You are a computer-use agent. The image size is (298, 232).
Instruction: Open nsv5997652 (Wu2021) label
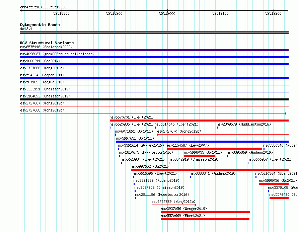click(x=150, y=166)
